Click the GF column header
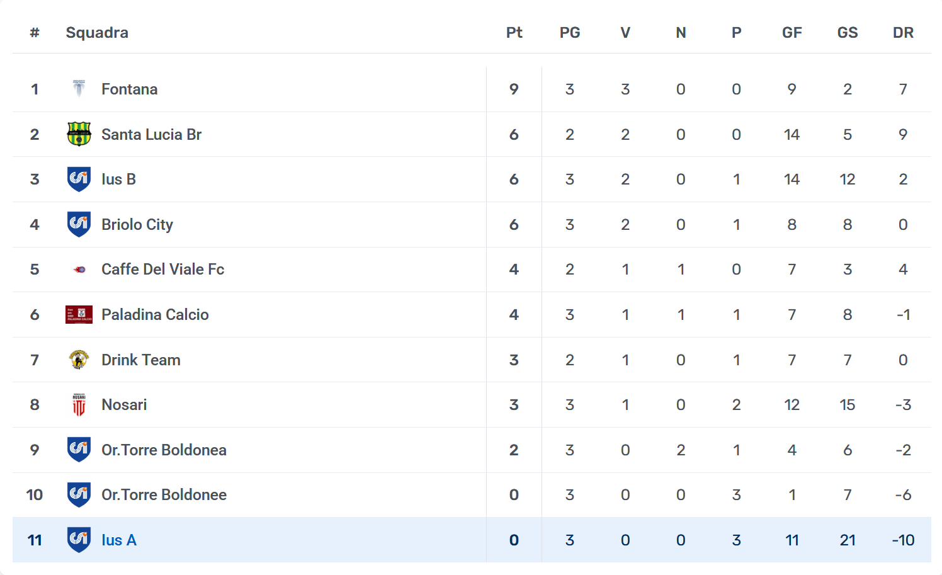The width and height of the screenshot is (942, 575). (792, 33)
